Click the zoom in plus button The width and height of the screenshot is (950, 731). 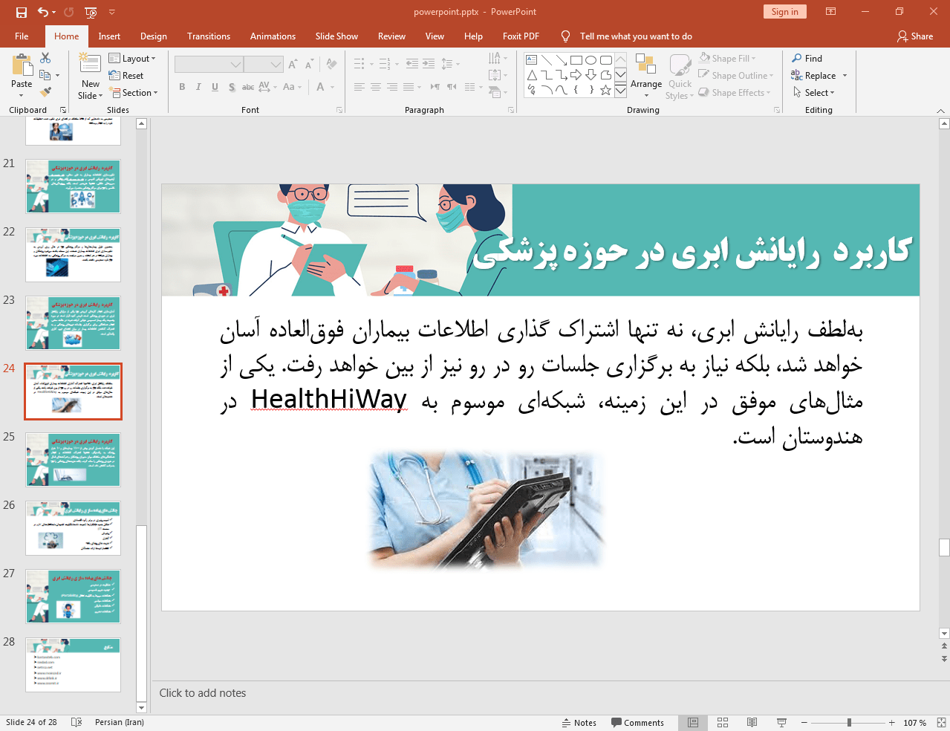click(x=892, y=723)
